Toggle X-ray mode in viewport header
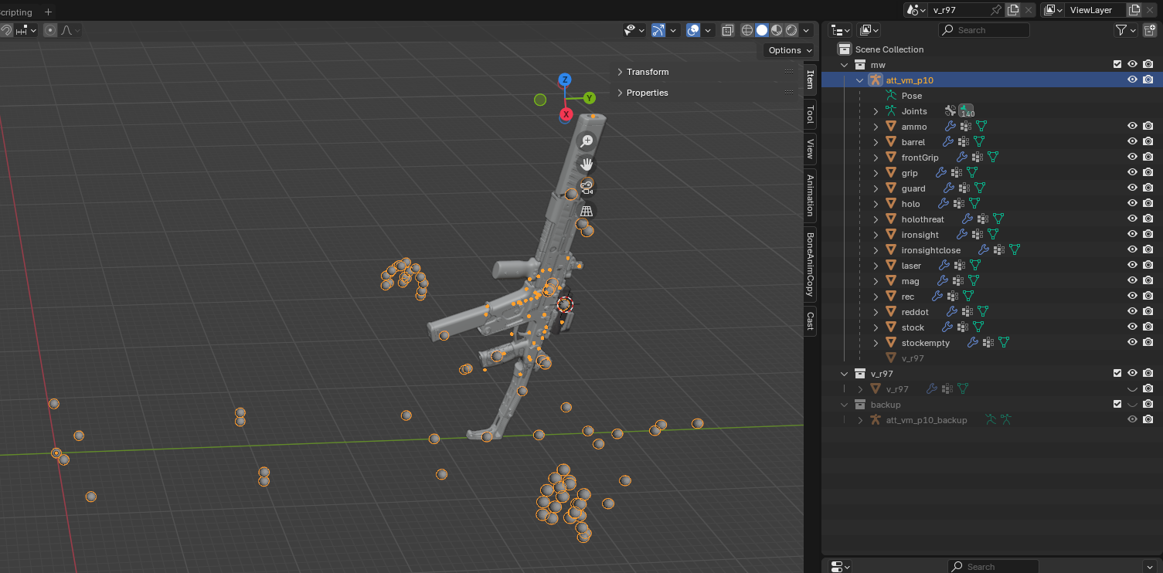This screenshot has width=1163, height=573. (728, 30)
